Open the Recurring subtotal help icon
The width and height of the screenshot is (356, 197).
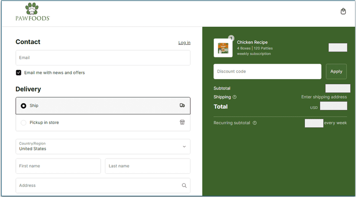click(x=255, y=123)
